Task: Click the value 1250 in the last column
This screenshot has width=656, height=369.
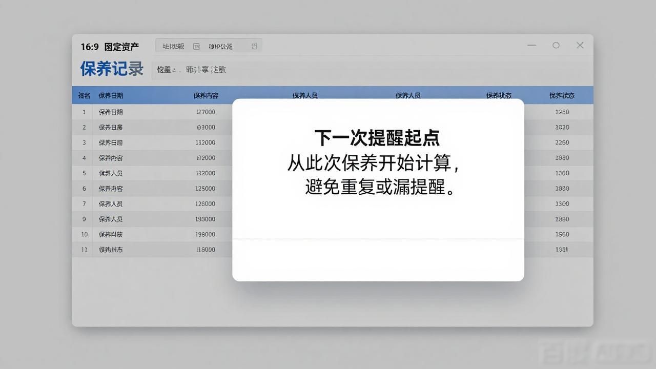Action: [x=562, y=112]
